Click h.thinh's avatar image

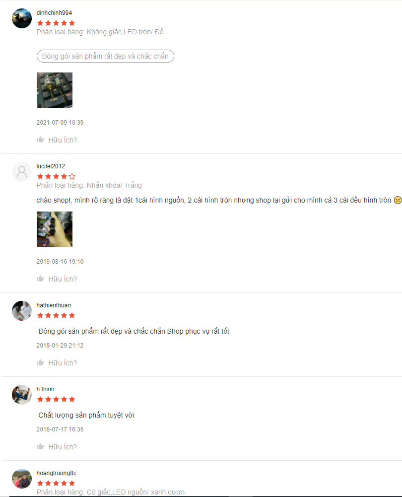22,395
